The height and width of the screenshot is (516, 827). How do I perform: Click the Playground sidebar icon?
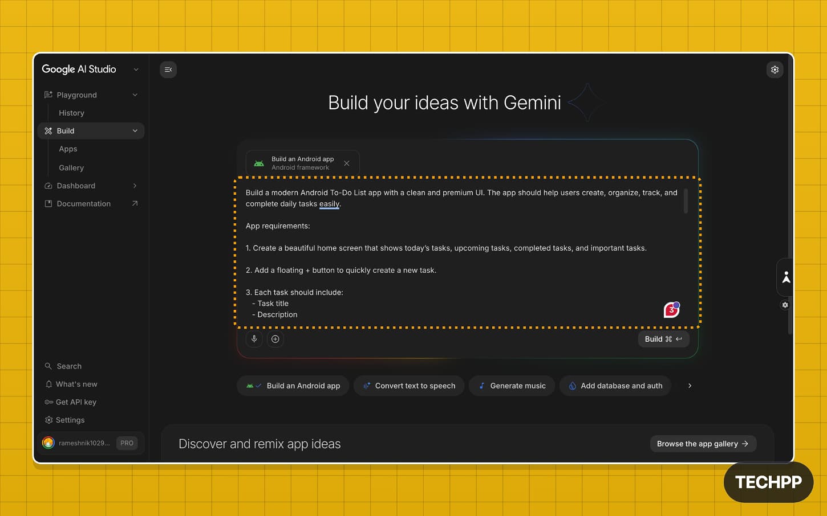[x=48, y=95]
